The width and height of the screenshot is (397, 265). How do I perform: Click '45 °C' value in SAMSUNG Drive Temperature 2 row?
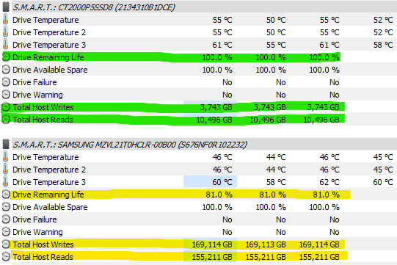tap(383, 170)
